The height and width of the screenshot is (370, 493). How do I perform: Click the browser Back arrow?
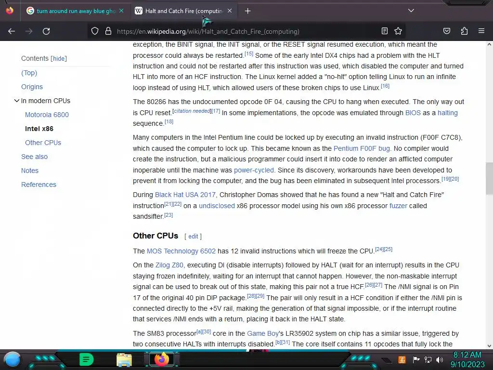coord(12,31)
